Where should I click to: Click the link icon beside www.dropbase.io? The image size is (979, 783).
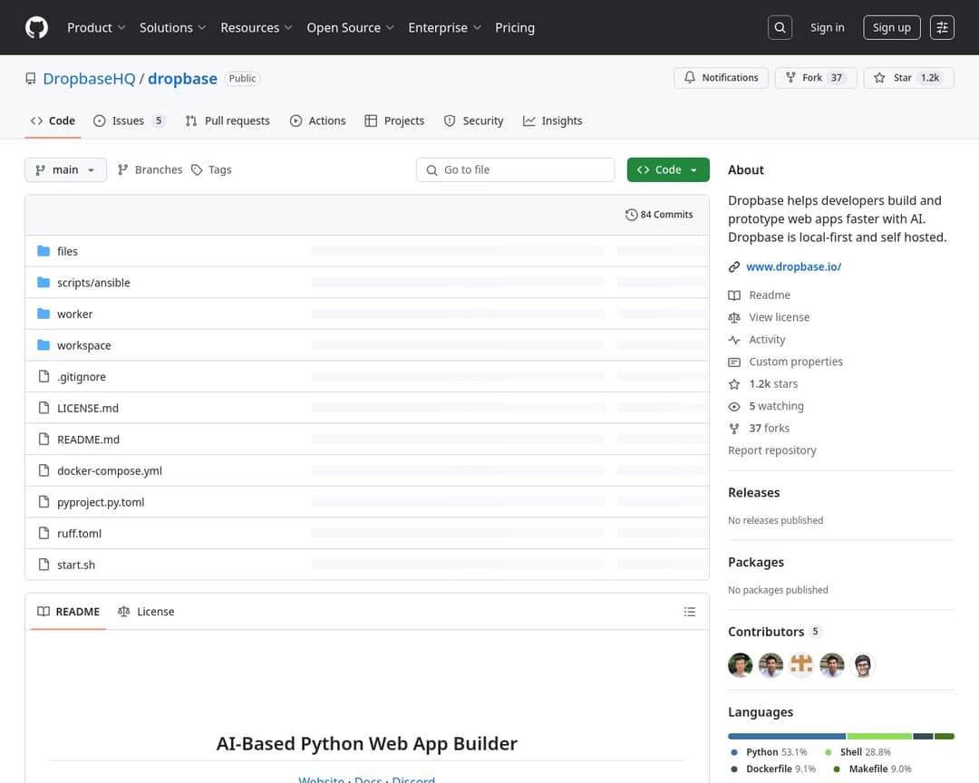734,266
